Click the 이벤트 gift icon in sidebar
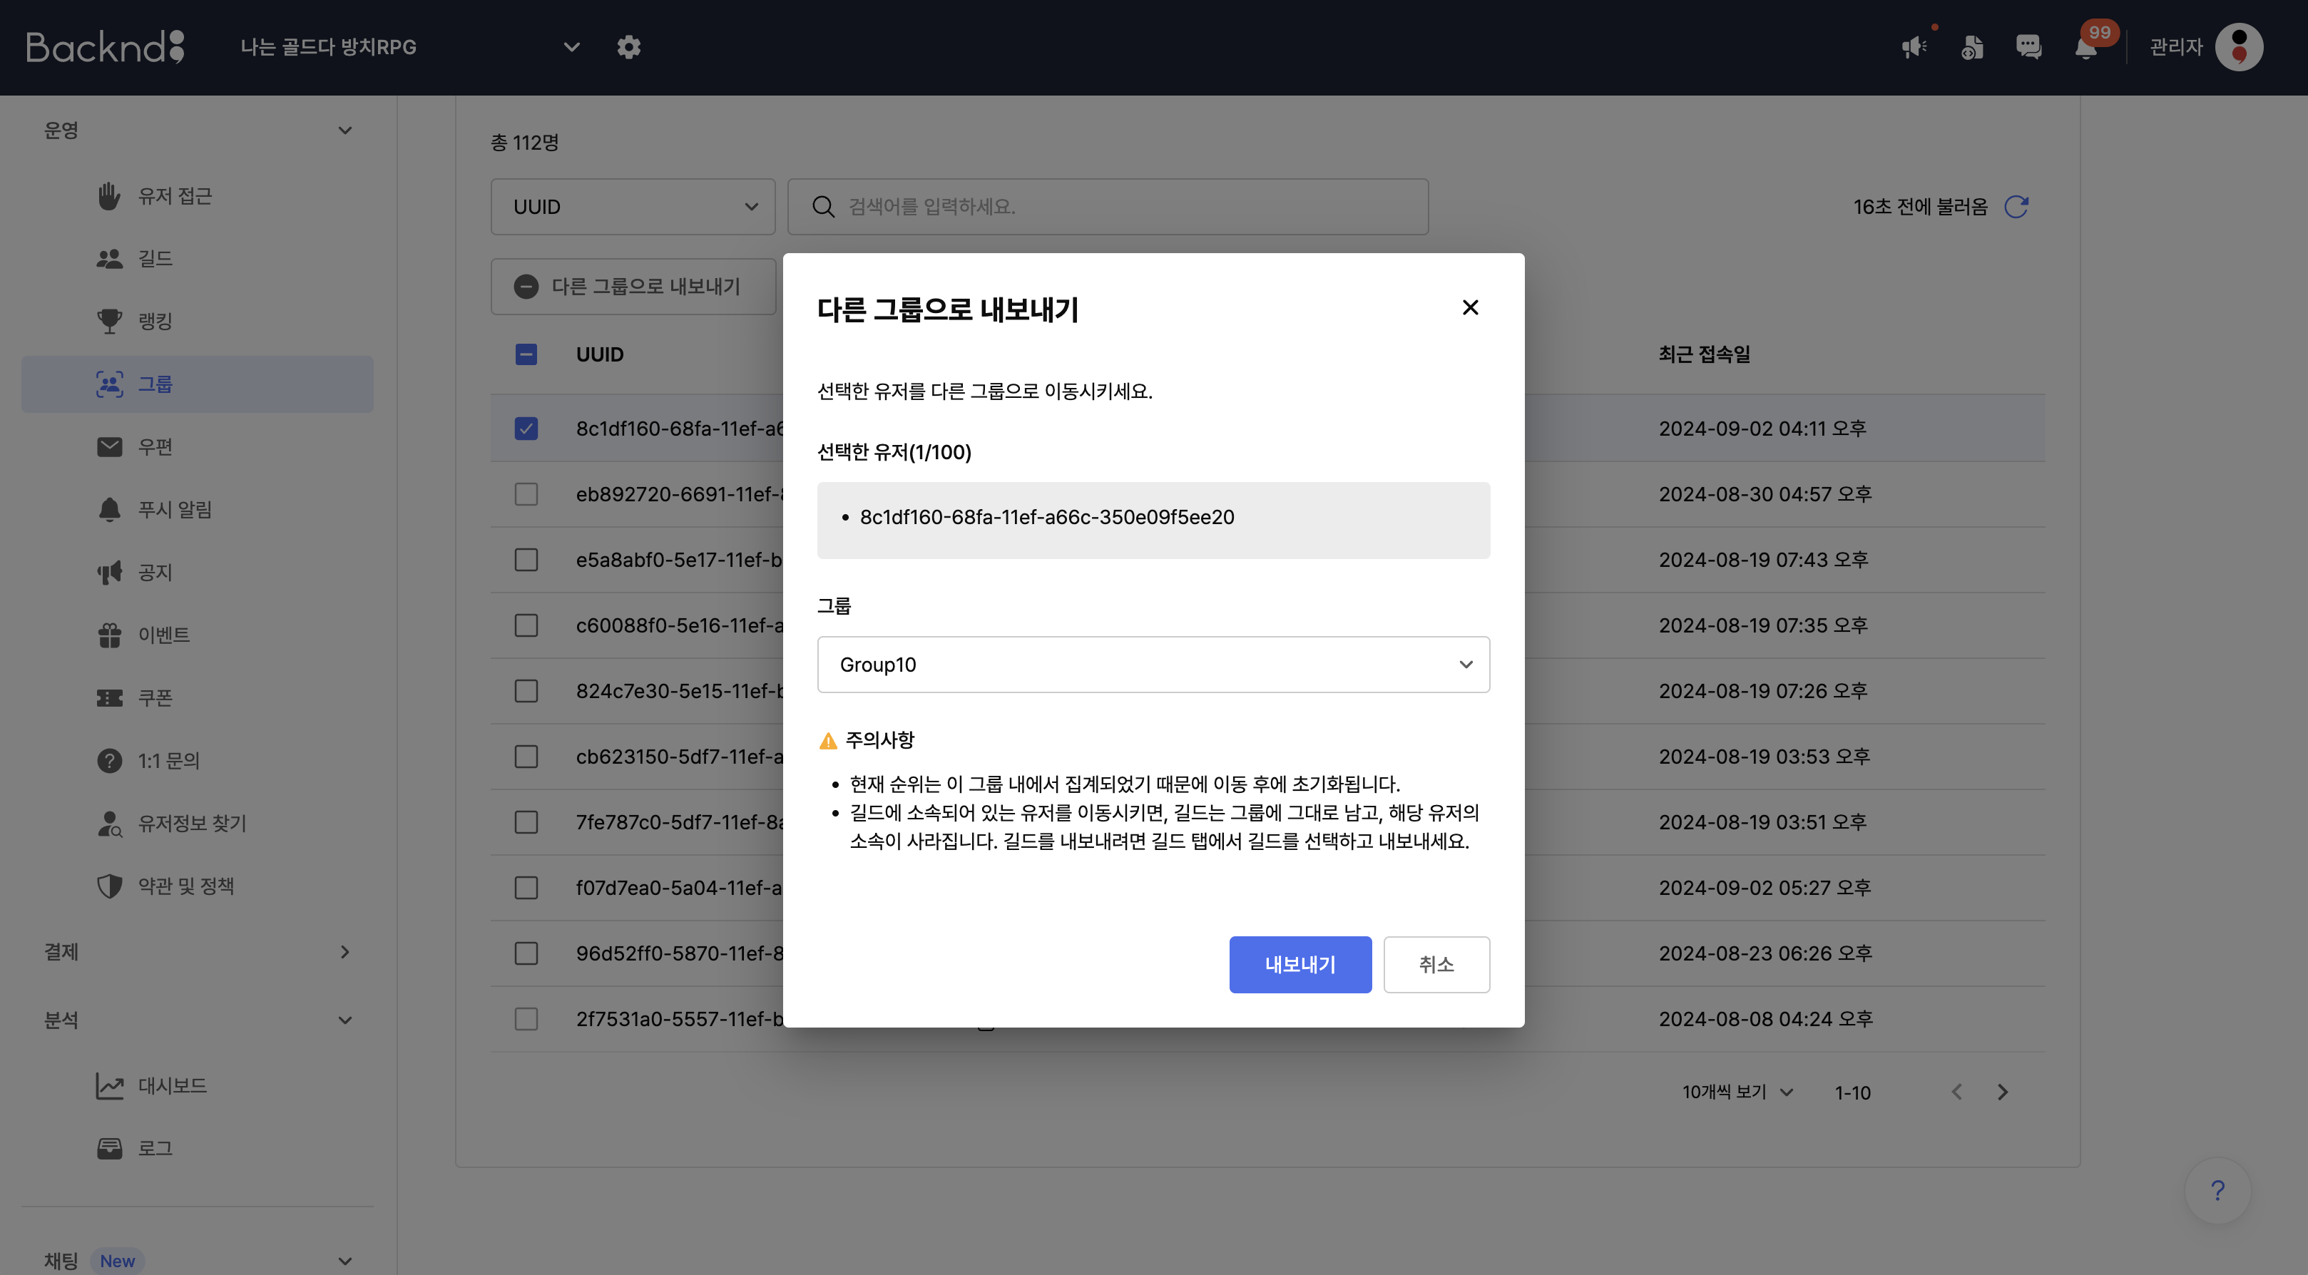Screen dimensions: 2308x1275 [x=109, y=635]
